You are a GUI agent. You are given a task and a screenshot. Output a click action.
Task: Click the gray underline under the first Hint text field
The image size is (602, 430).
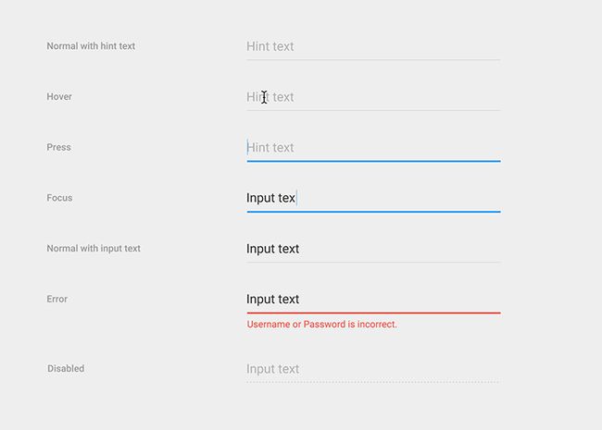click(x=373, y=60)
